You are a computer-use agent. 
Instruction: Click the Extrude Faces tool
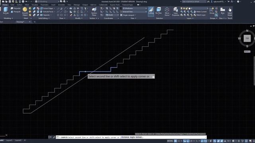47,12
